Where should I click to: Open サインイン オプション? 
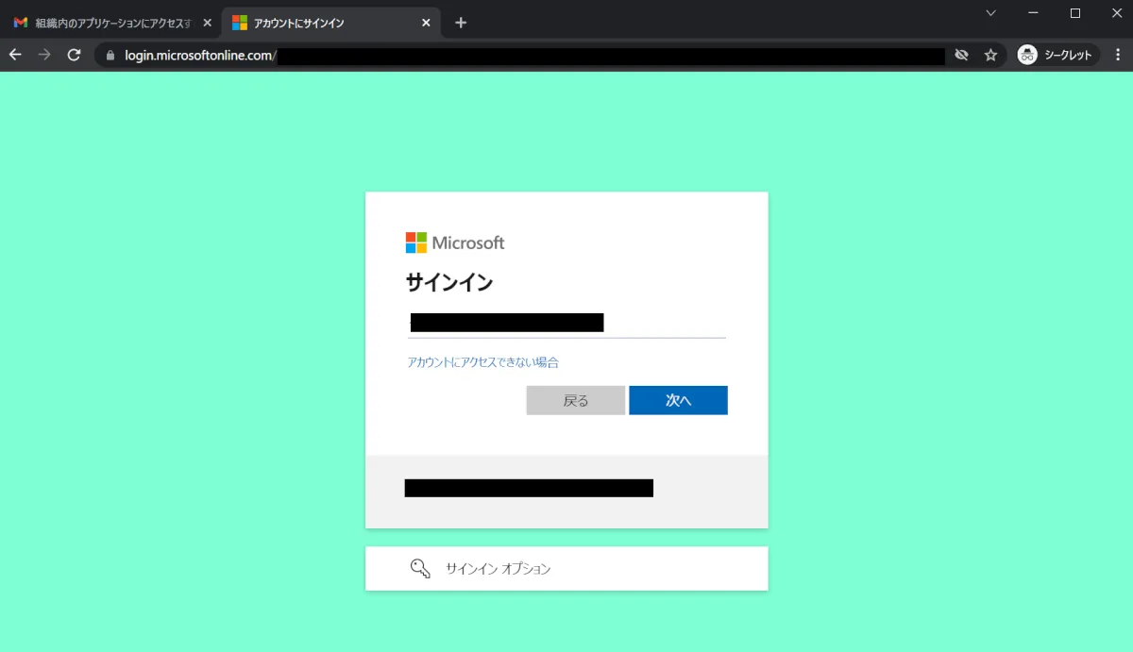click(566, 569)
